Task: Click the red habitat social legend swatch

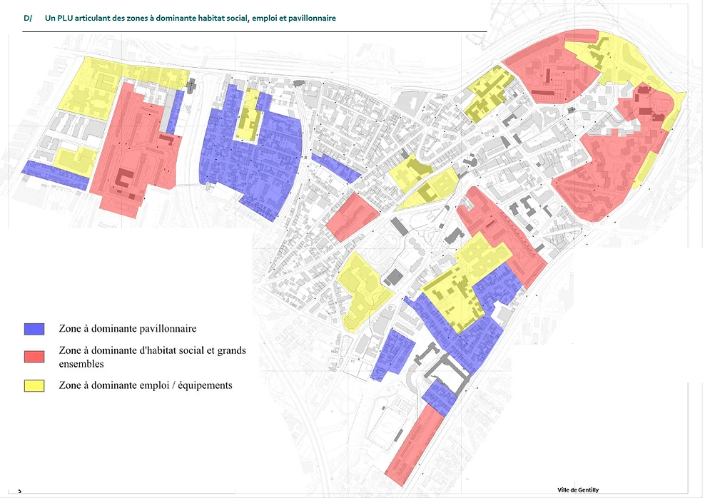Action: 34,357
